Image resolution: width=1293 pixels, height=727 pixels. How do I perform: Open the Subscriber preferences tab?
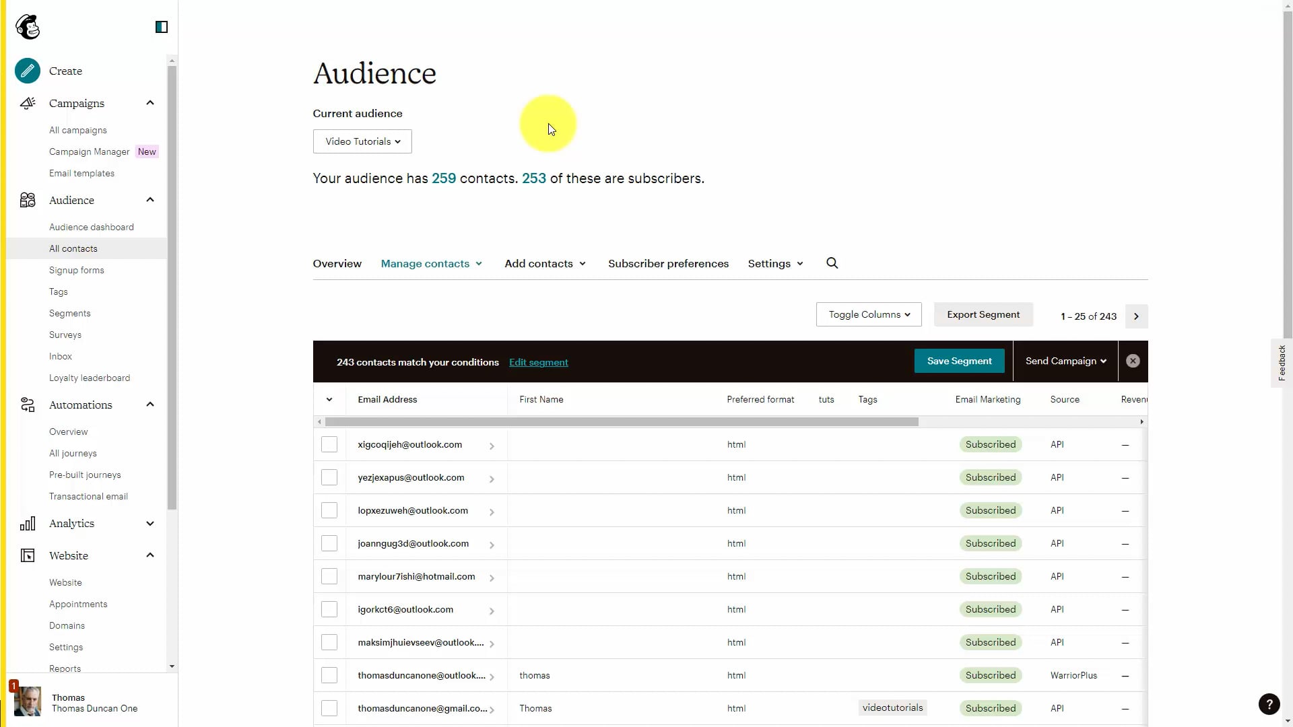coord(668,263)
